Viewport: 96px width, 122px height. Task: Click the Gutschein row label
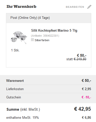point(13,97)
